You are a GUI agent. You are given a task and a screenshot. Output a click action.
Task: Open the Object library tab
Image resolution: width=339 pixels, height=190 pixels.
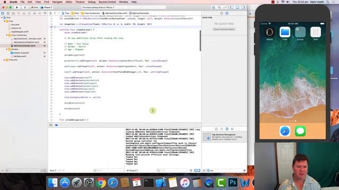click(x=227, y=129)
